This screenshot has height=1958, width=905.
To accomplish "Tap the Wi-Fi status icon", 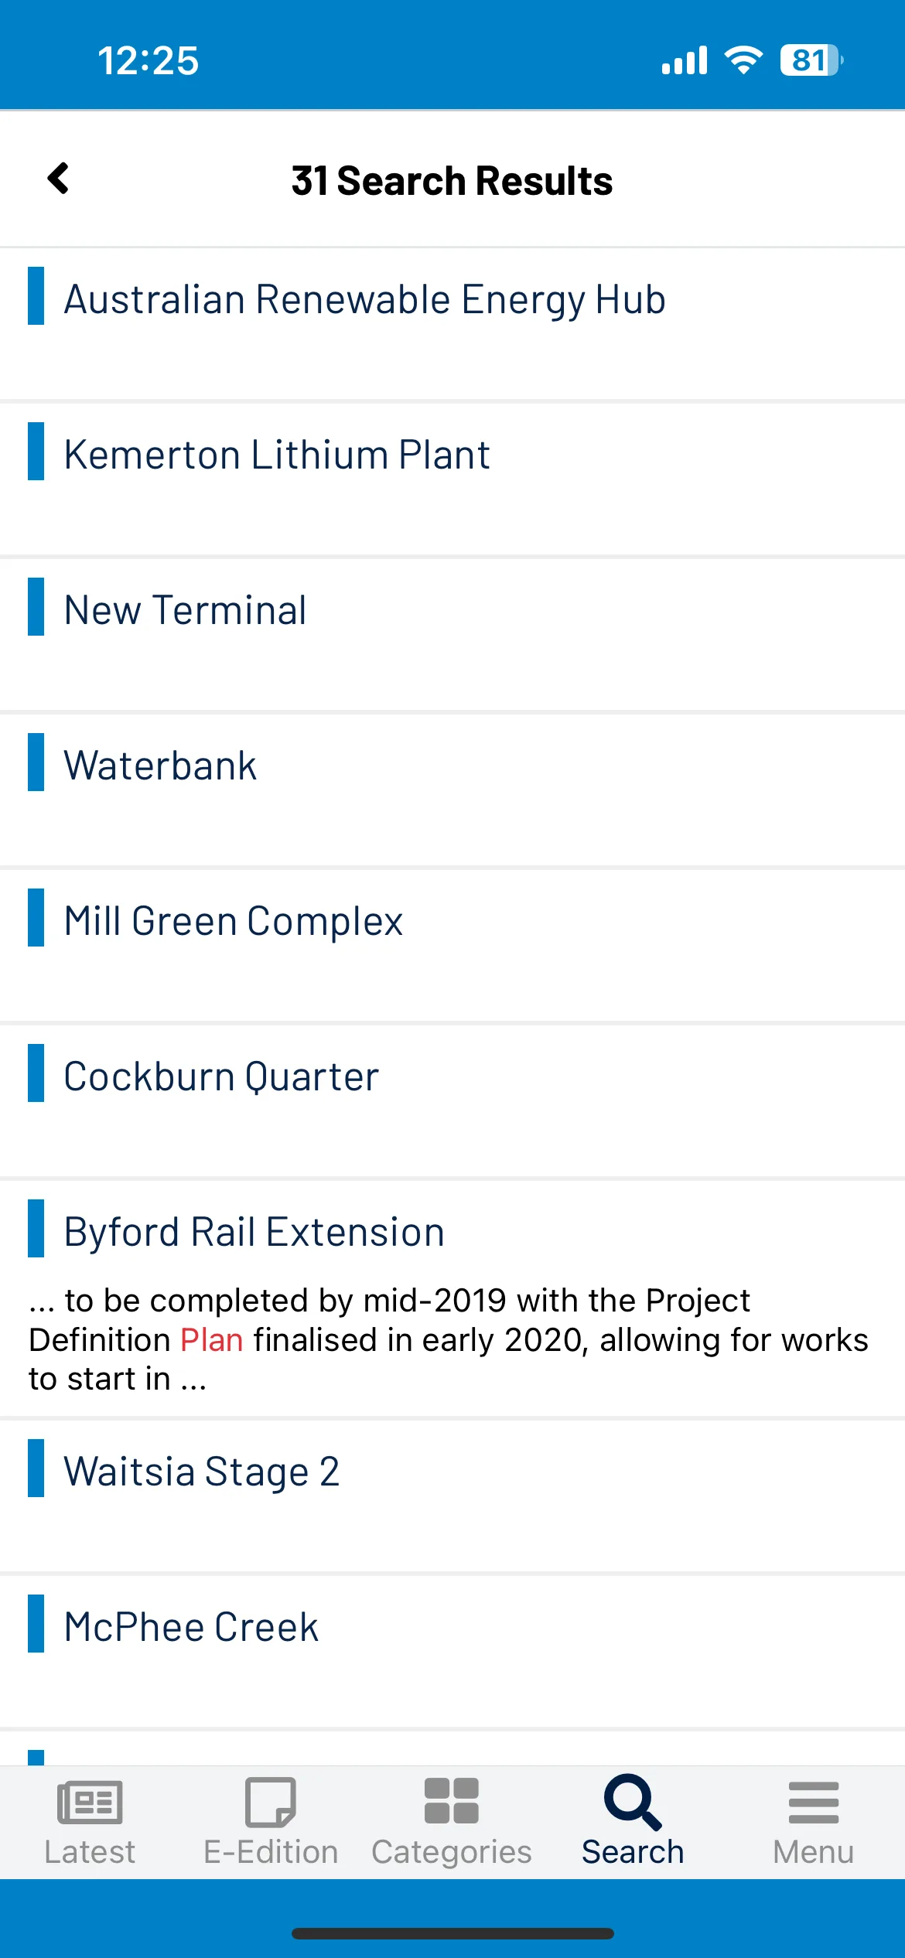I will tap(743, 60).
